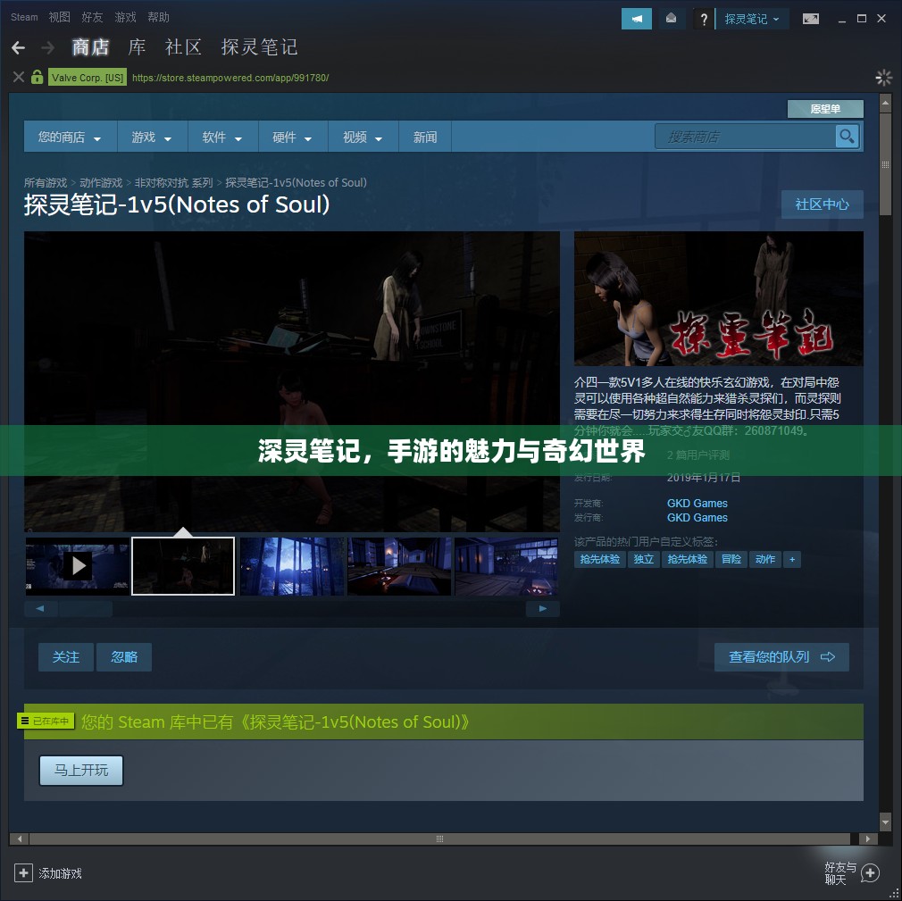Click vertical scrollbar down arrow
Image resolution: width=902 pixels, height=901 pixels.
(885, 821)
